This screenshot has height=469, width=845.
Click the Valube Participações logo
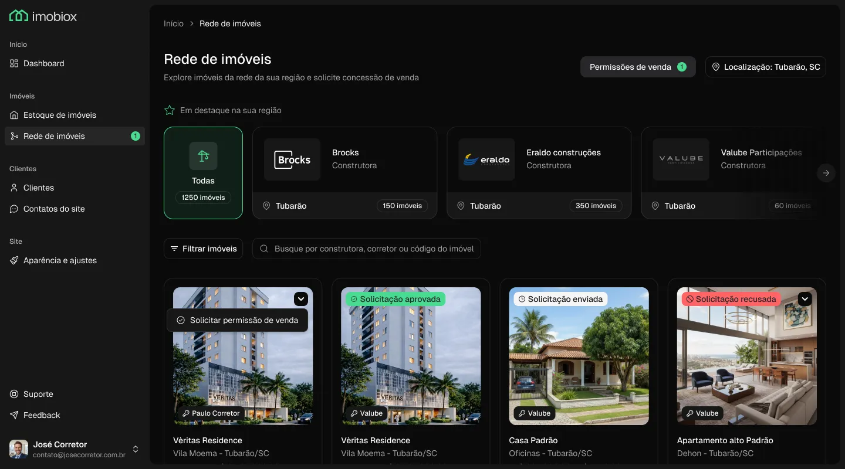pyautogui.click(x=681, y=159)
